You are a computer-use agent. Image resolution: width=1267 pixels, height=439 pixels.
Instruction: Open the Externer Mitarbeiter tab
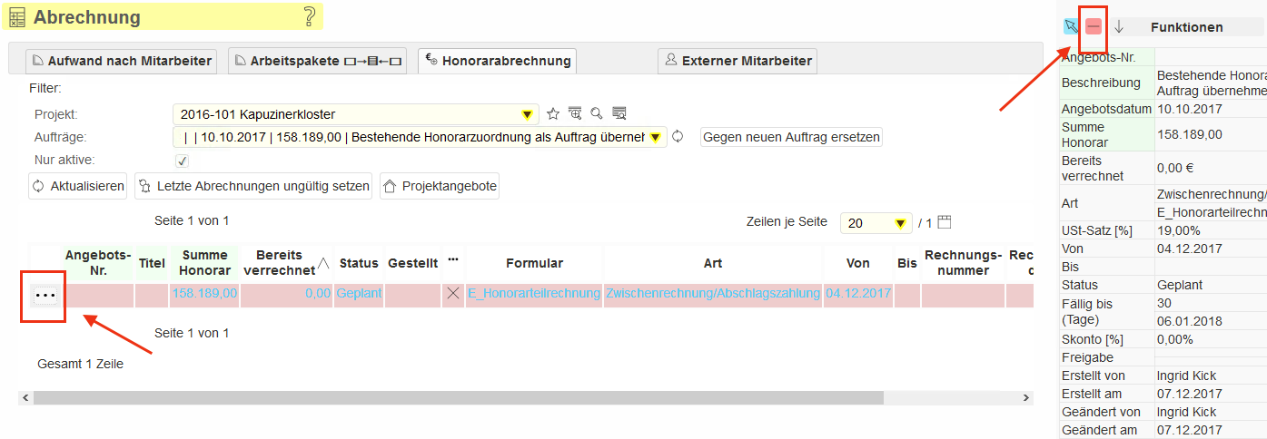(737, 61)
